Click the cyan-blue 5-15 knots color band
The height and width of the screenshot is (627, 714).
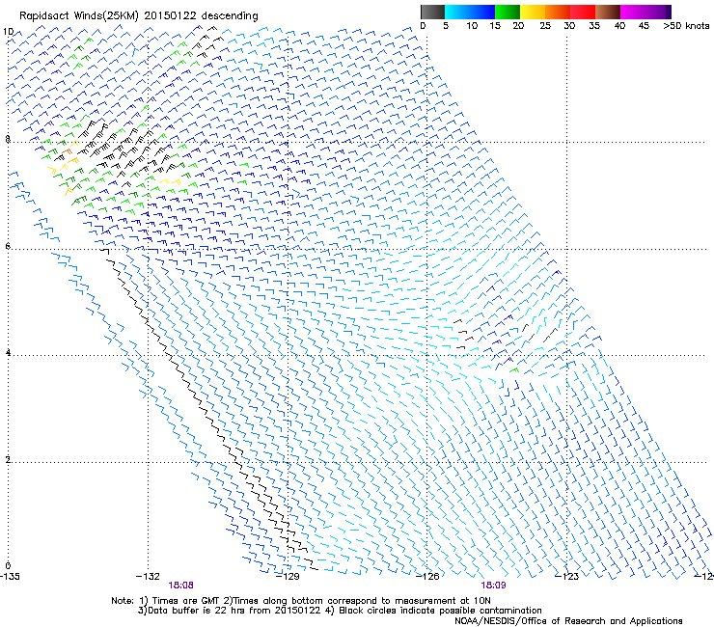[x=470, y=12]
